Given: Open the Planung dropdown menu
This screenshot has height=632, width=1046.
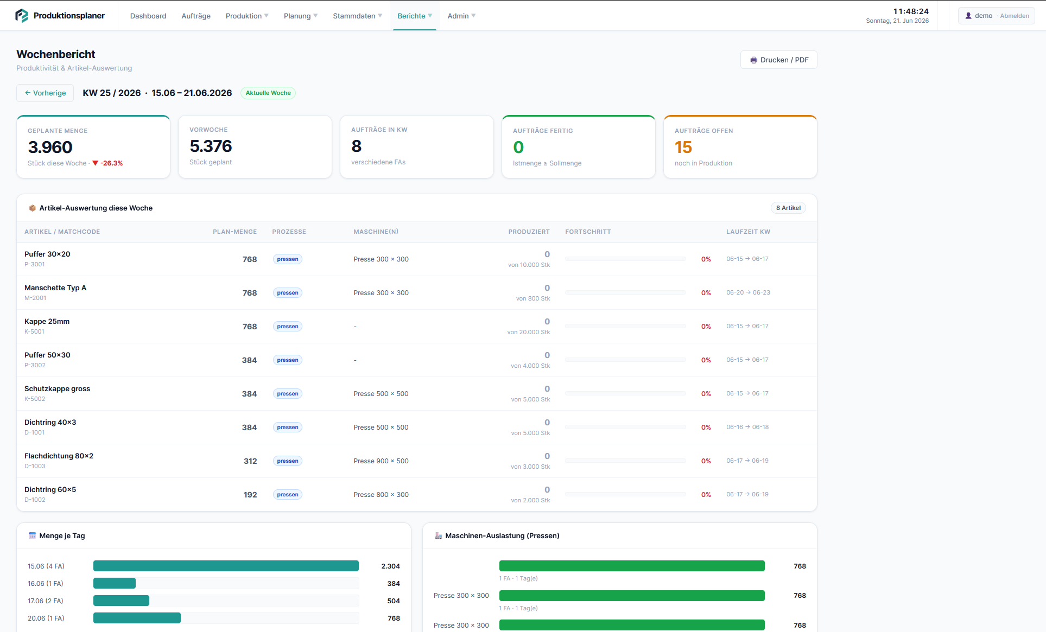Looking at the screenshot, I should coord(301,16).
